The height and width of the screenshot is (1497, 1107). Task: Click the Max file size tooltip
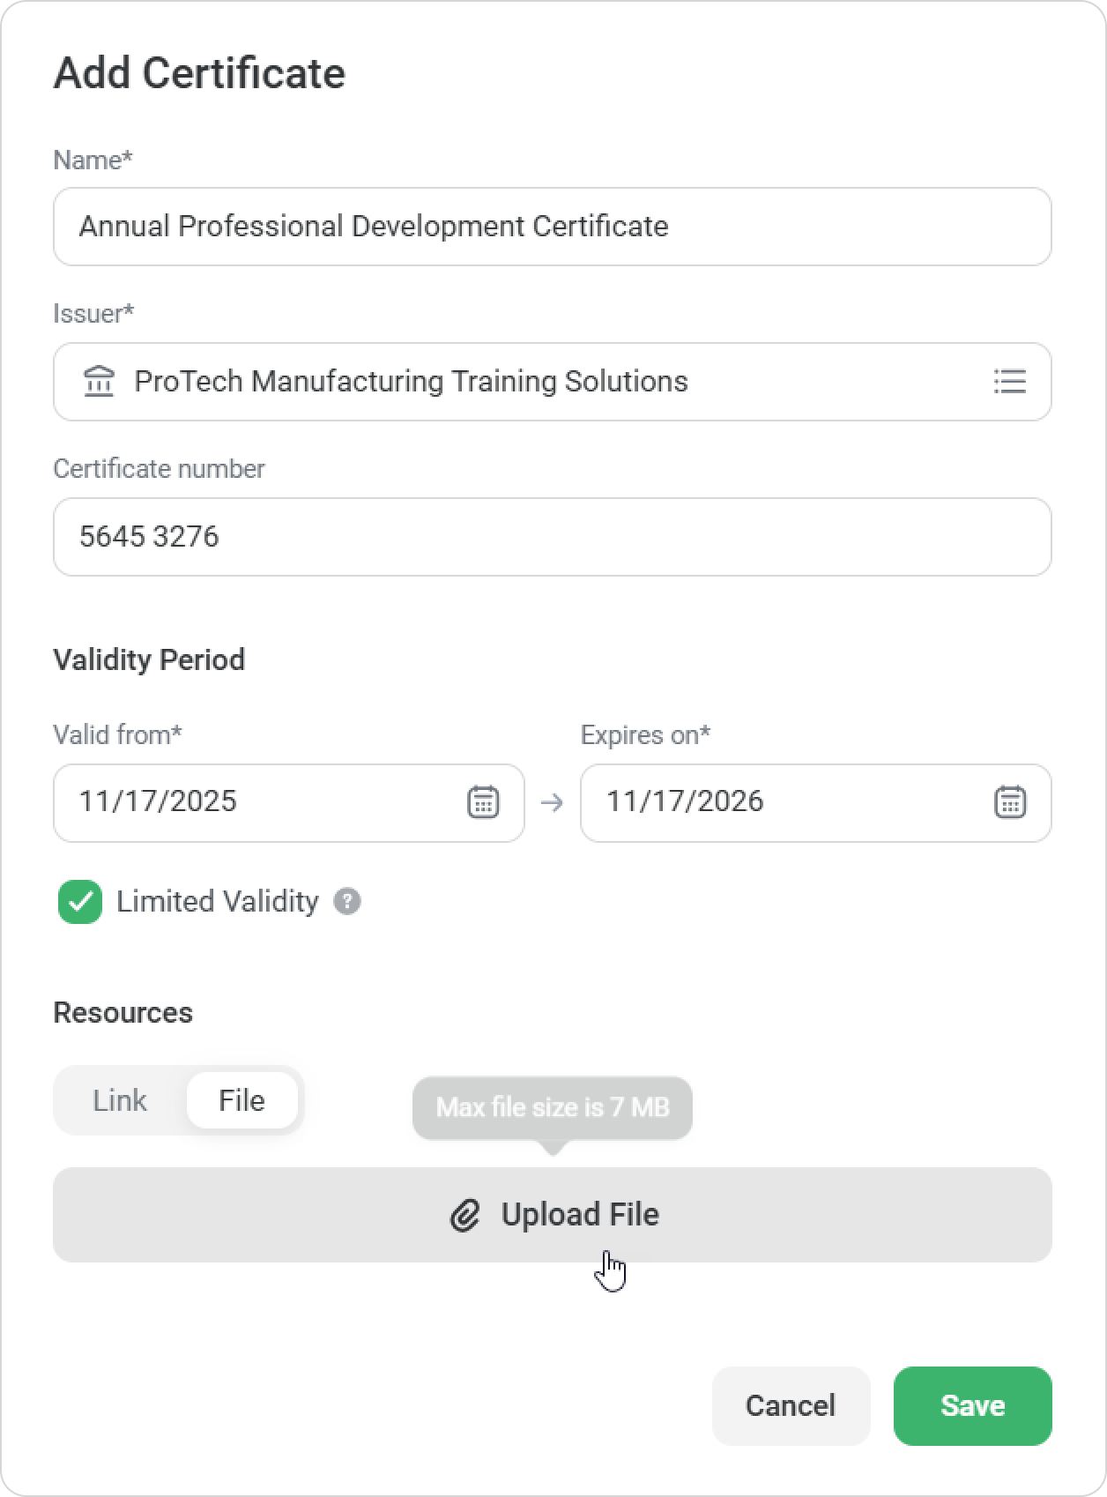coord(553,1107)
